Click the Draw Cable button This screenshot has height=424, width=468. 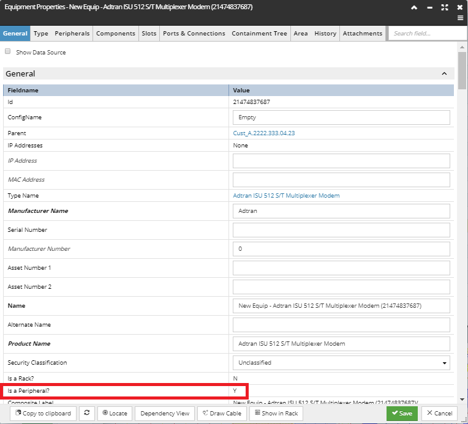[x=222, y=413]
